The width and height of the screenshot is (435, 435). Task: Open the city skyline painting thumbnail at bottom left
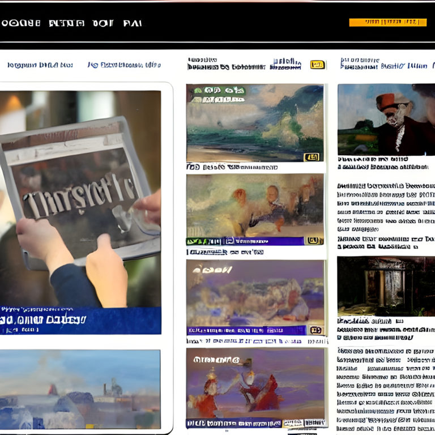coord(80,389)
